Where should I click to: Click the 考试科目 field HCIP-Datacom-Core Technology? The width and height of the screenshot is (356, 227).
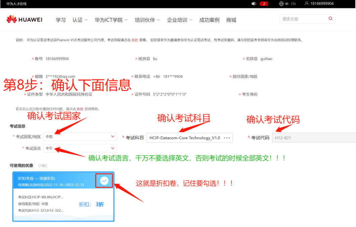click(x=189, y=138)
